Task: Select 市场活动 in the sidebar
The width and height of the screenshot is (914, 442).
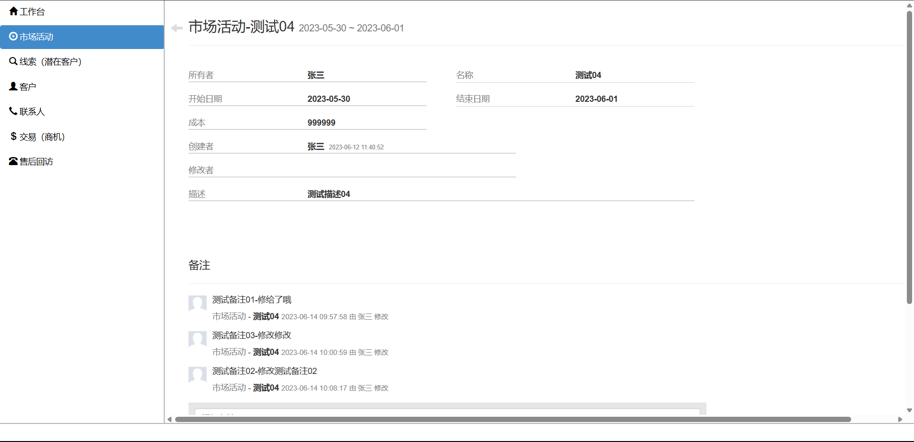Action: coord(82,37)
